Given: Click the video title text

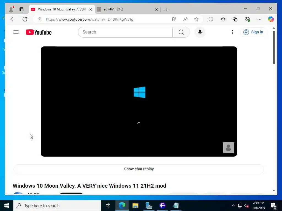Looking at the screenshot, I should (90, 186).
